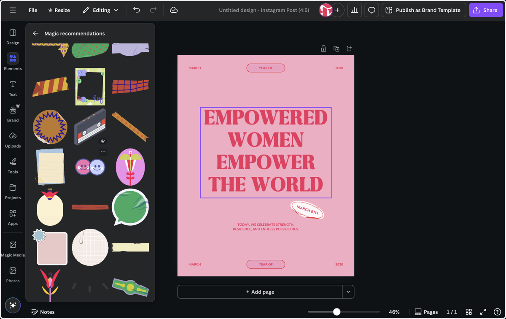Open the Apps sidebar panel
This screenshot has width=506, height=319.
click(13, 217)
